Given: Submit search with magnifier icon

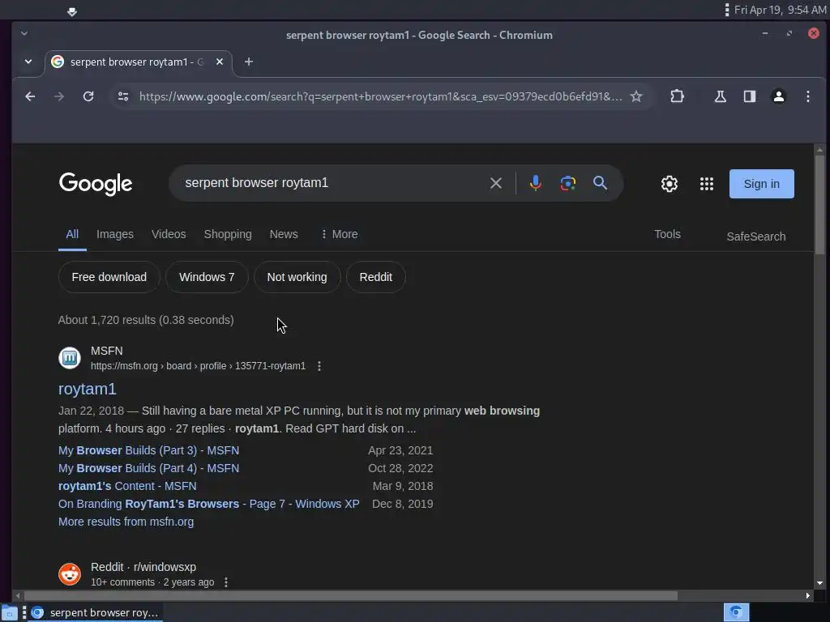Looking at the screenshot, I should (601, 183).
